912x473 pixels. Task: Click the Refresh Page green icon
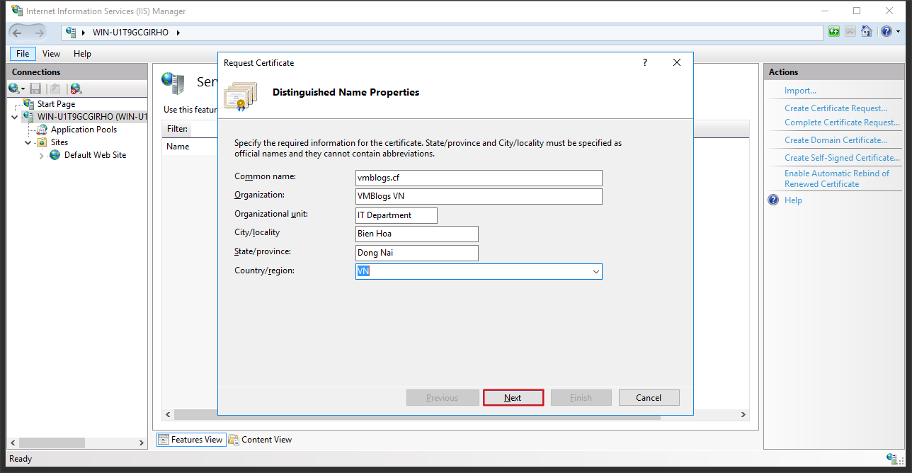click(x=834, y=32)
